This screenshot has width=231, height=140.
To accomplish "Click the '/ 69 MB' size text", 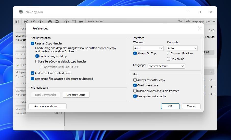I will 210,37.
